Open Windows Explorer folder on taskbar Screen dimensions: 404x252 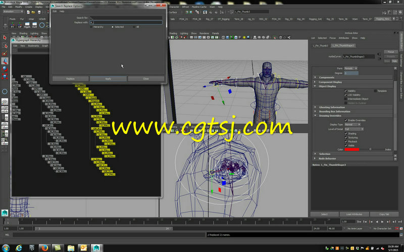point(71,248)
